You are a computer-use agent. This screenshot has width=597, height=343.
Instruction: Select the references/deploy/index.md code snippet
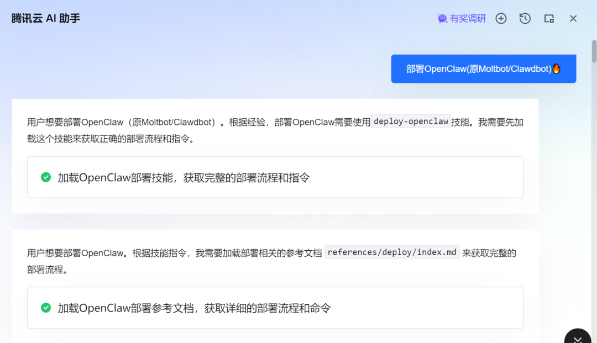point(392,252)
